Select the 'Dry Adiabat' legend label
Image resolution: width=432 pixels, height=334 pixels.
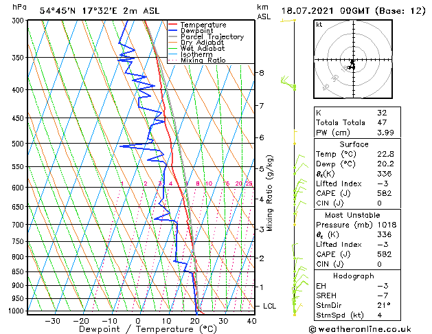[202, 43]
